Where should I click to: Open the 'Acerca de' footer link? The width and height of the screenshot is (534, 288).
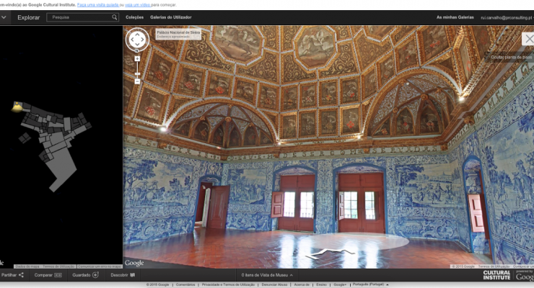[302, 284]
